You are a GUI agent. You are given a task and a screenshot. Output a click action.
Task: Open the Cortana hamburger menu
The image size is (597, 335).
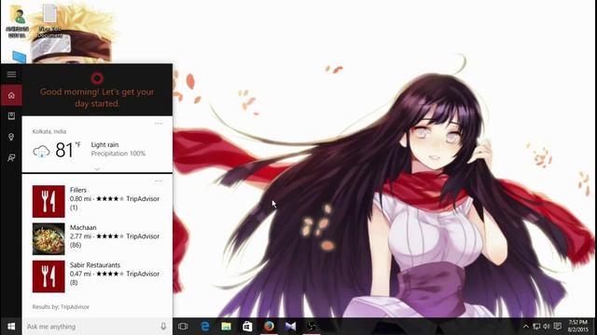[11, 74]
